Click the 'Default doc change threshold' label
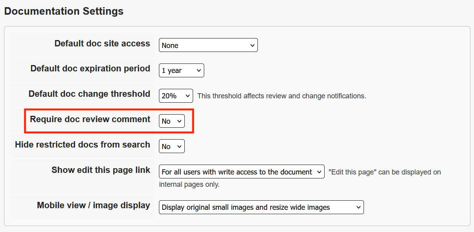Screen dimensions: 474x232 [89, 94]
